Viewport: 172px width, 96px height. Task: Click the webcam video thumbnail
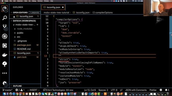pos(158,8)
